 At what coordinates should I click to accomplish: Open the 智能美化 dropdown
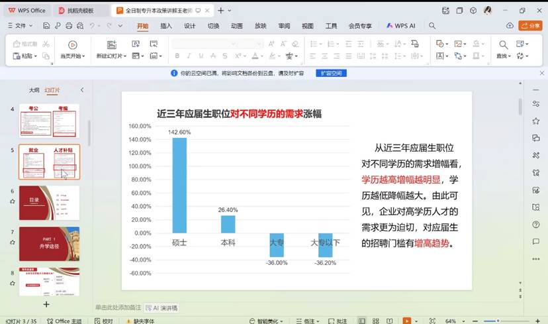pos(266,321)
